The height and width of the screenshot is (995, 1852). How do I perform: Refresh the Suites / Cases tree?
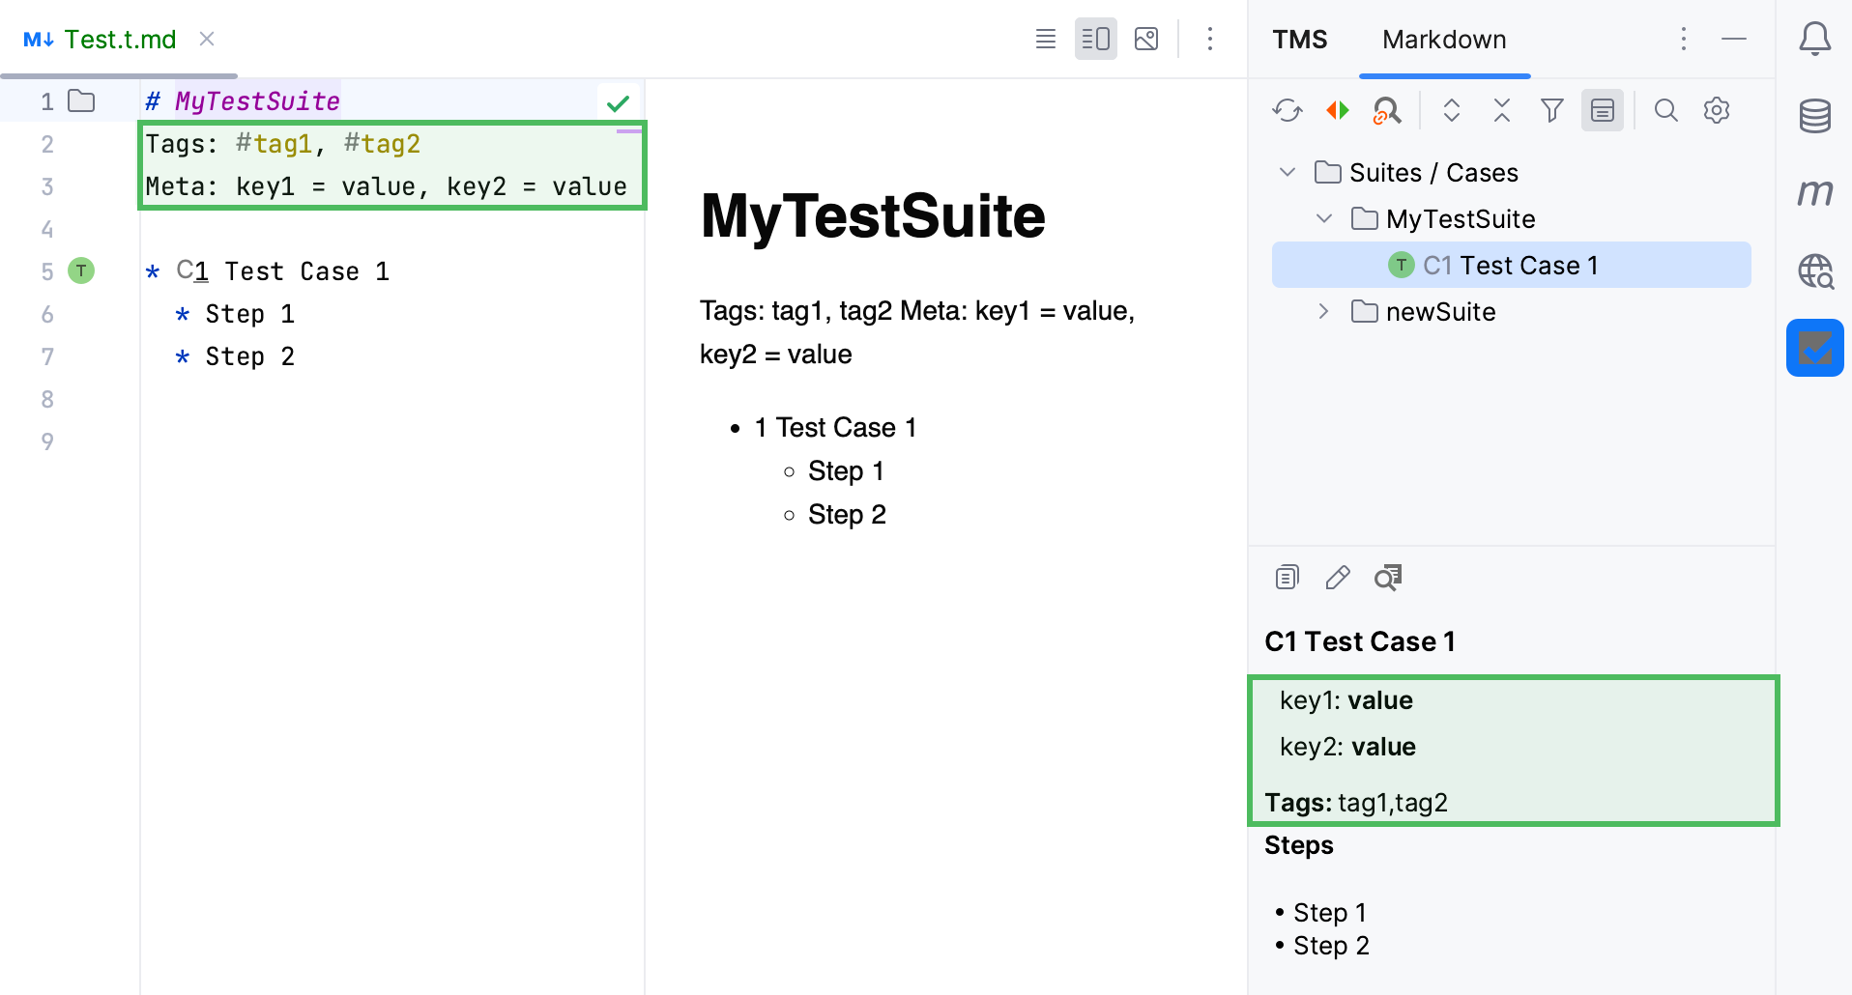(1287, 110)
